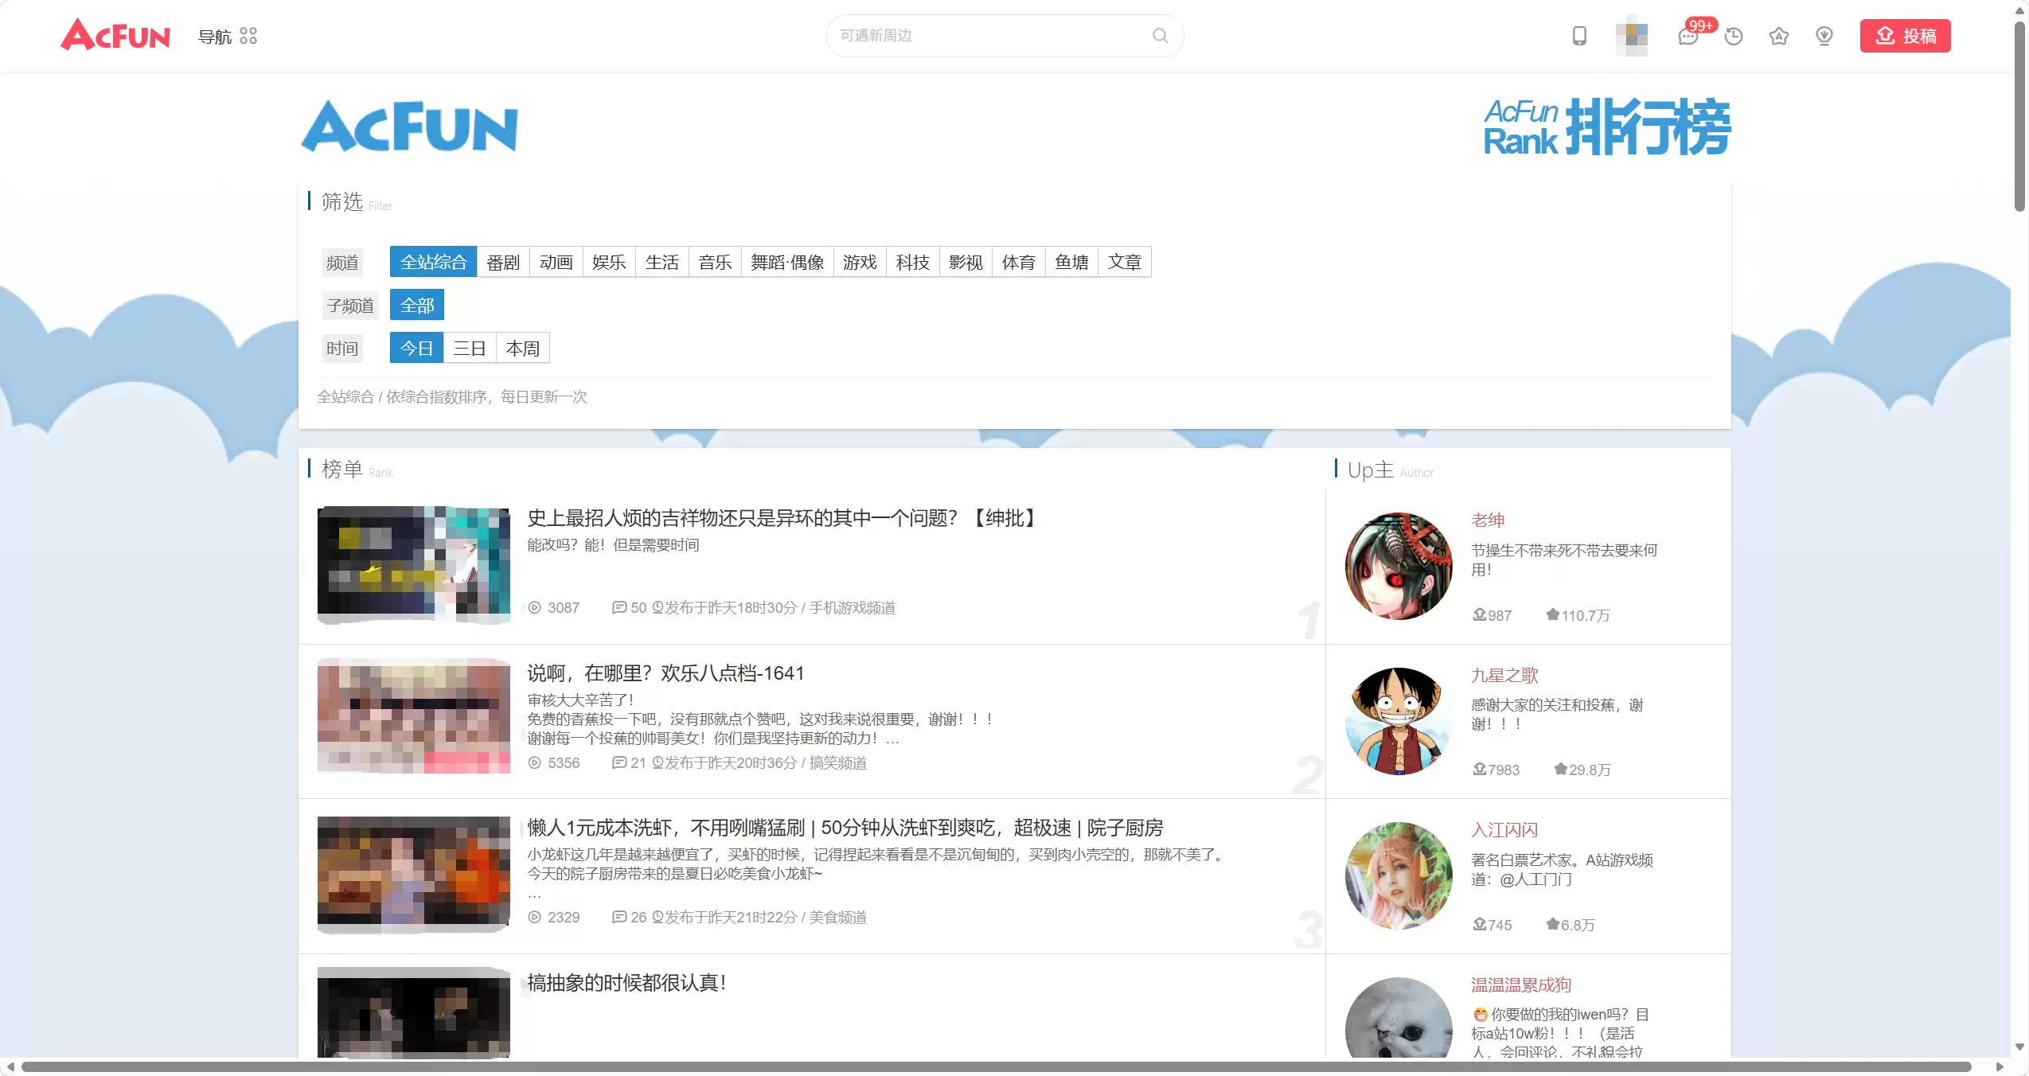
Task: Select 音乐 channel filter
Action: [715, 262]
